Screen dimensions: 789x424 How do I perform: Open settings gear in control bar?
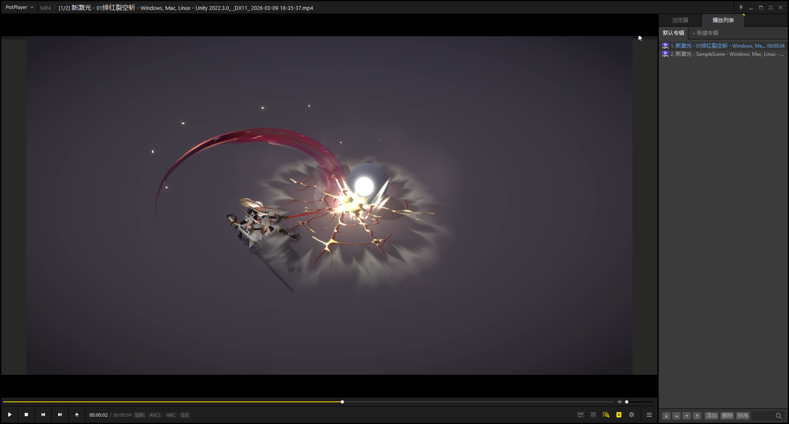click(x=632, y=415)
